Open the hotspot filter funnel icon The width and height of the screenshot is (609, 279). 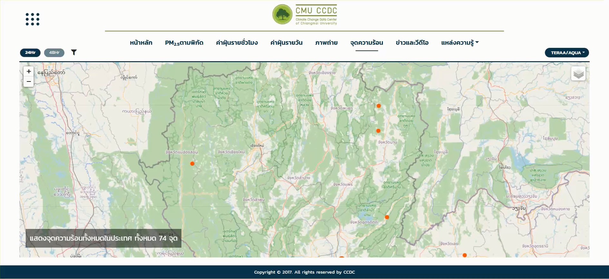pyautogui.click(x=74, y=52)
